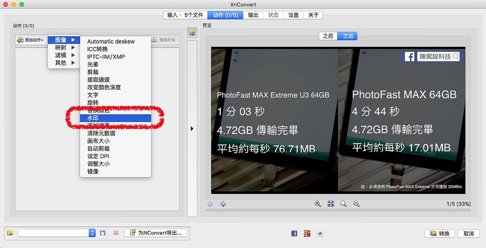Open the 输出 tab

tap(253, 15)
